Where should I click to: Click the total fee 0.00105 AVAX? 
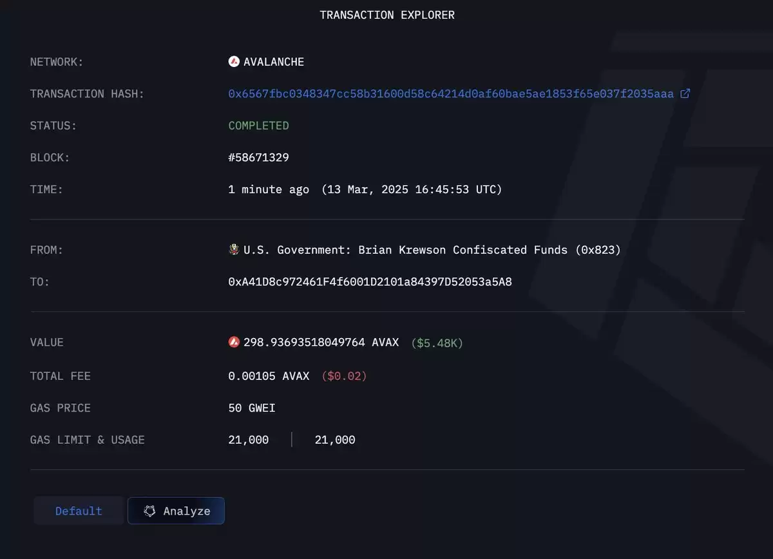click(269, 376)
